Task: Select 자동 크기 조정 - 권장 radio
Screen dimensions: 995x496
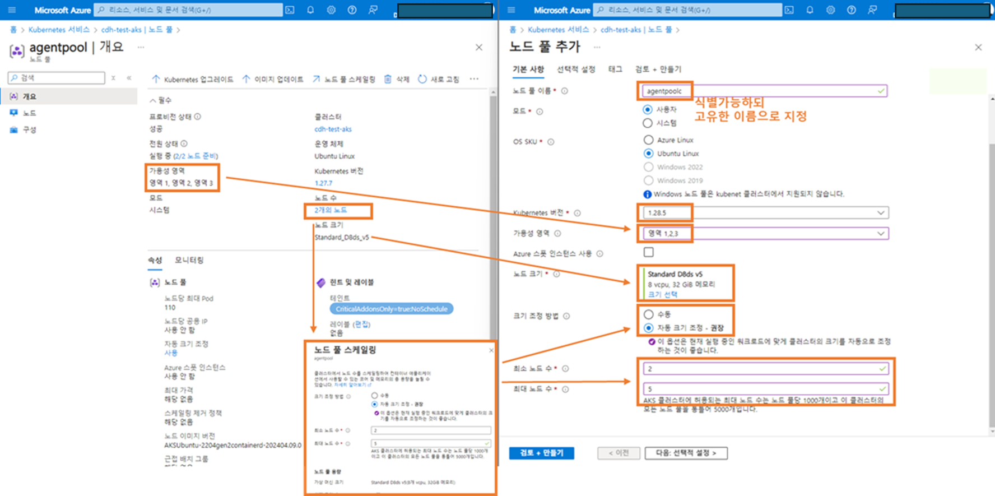Action: pyautogui.click(x=648, y=328)
